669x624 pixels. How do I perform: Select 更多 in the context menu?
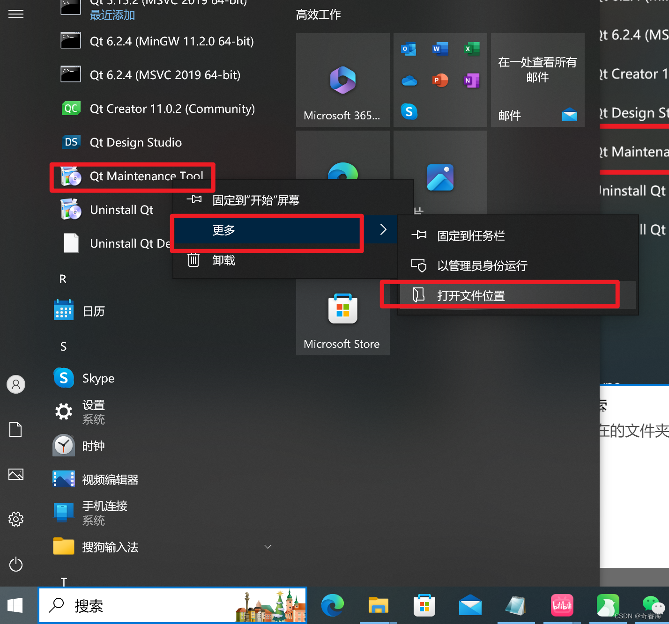point(285,230)
